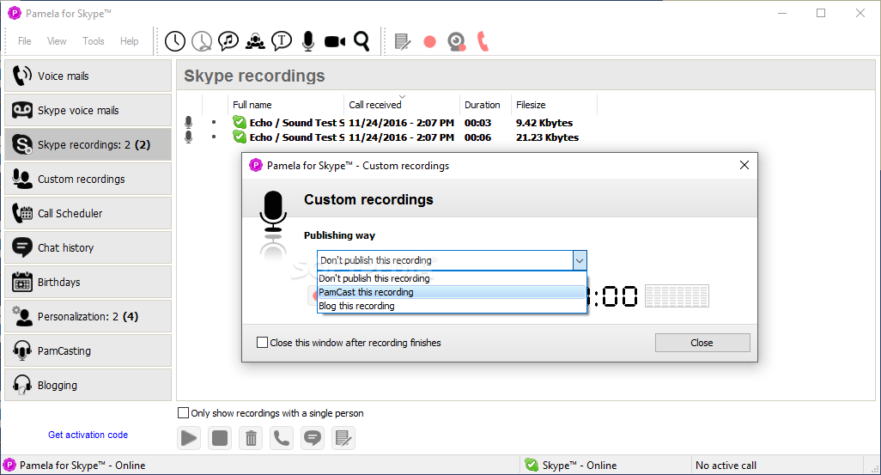Open Blogging section

(88, 385)
